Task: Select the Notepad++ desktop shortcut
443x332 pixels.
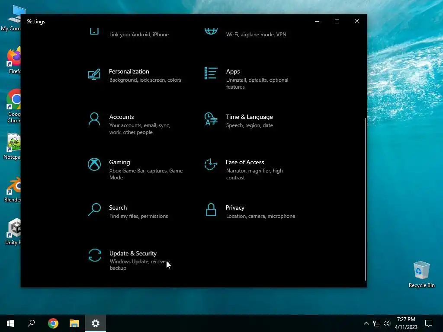Action: (x=13, y=146)
